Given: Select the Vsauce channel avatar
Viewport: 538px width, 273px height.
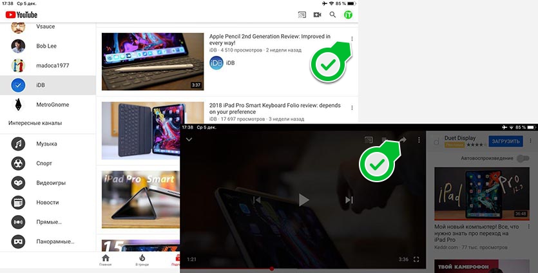Looking at the screenshot, I should [x=18, y=28].
